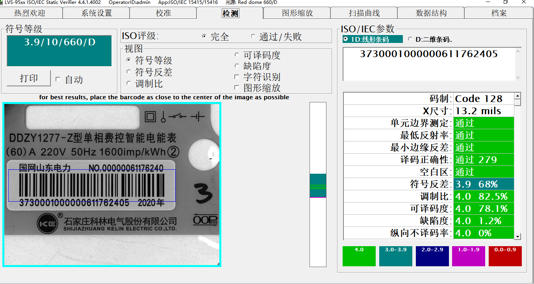Check the 图形缩放 checkbox in 视图 panel
This screenshot has width=534, height=284.
[237, 88]
